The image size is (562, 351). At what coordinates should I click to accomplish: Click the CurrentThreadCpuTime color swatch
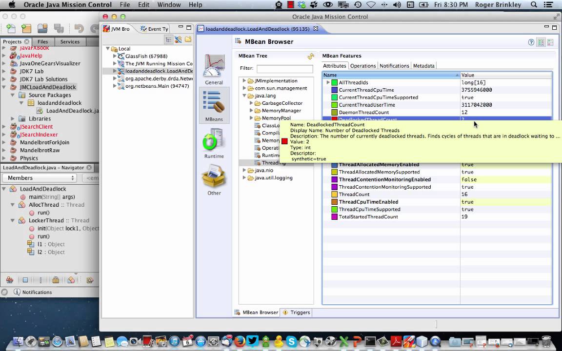pos(334,90)
